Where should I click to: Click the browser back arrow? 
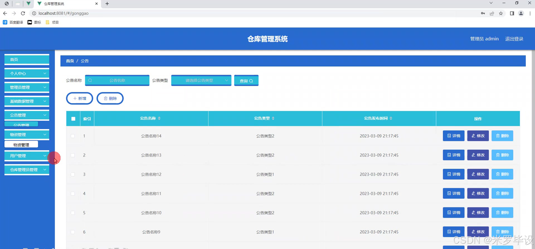coord(5,13)
